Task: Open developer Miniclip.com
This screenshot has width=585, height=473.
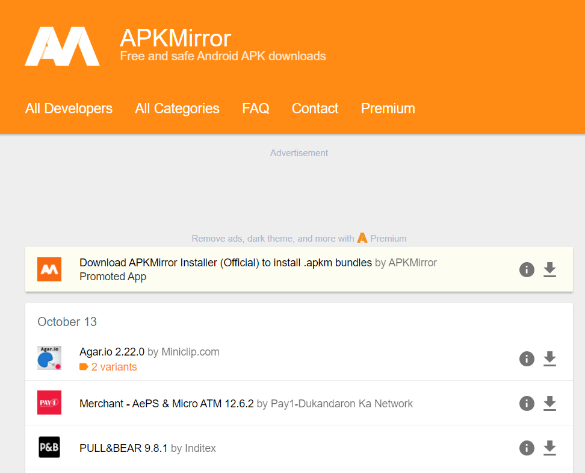Action: (x=190, y=352)
